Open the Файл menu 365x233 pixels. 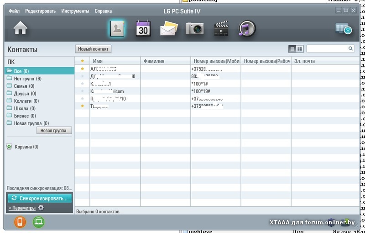pyautogui.click(x=14, y=11)
